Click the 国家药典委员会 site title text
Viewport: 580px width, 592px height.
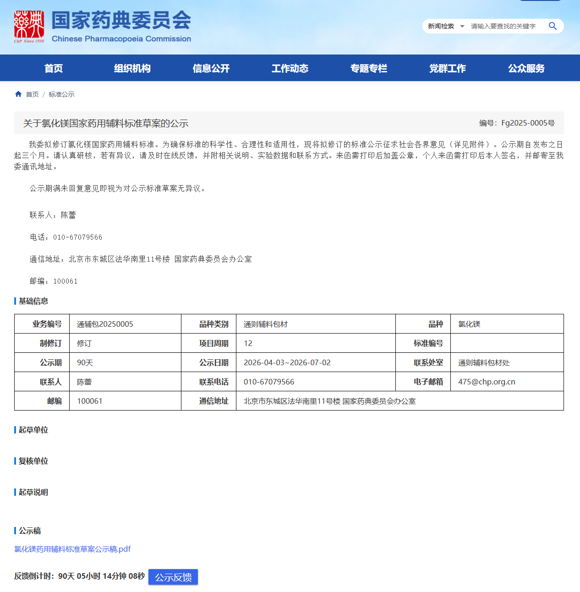click(121, 21)
